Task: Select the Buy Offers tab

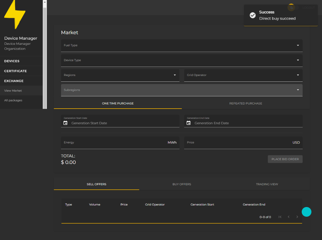Action: (x=182, y=184)
